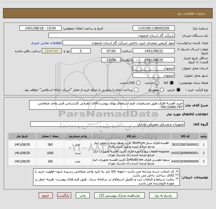Screen dimensions: 216x209
Task: Toggle اسناد خزانه اسلامی payment checkbox
Action: (x=136, y=90)
